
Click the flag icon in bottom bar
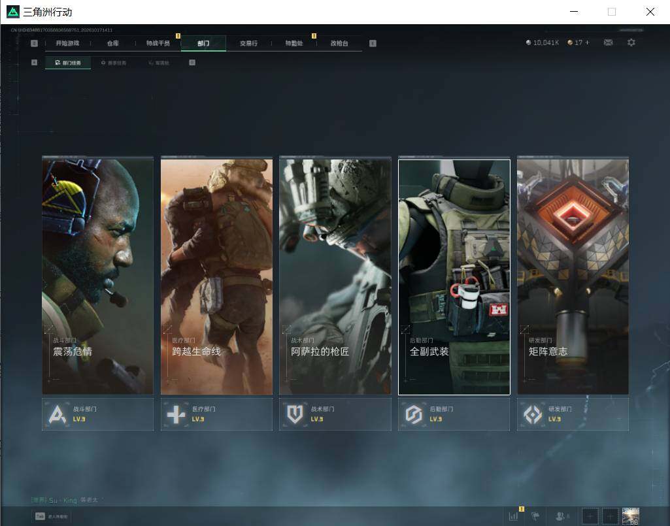pyautogui.click(x=535, y=516)
